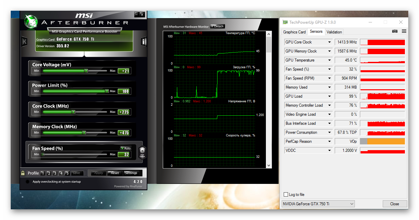419x220 pixels.
Task: Click the Core Clock slider handle
Action: 74,112
